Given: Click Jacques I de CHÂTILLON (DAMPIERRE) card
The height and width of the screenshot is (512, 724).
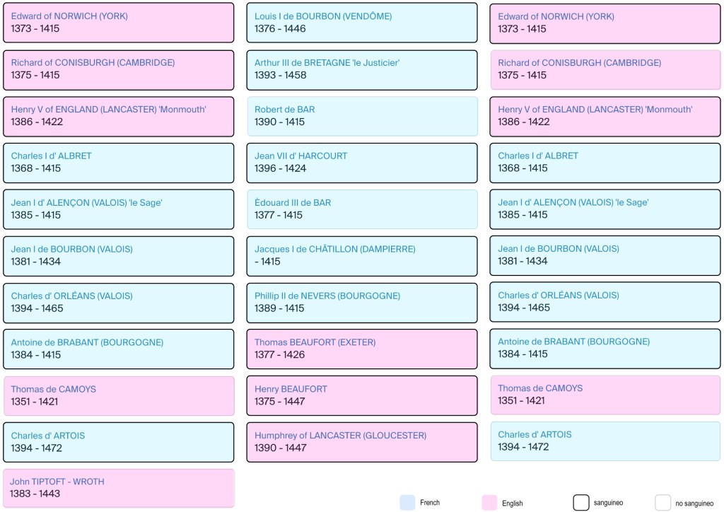Looking at the screenshot, I should [x=362, y=256].
